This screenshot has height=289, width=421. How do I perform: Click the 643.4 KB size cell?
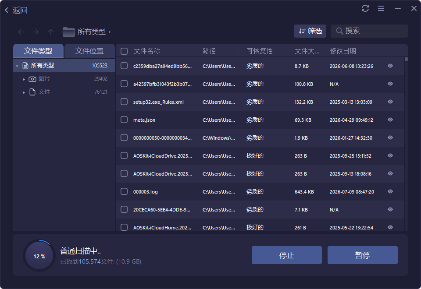point(304,192)
